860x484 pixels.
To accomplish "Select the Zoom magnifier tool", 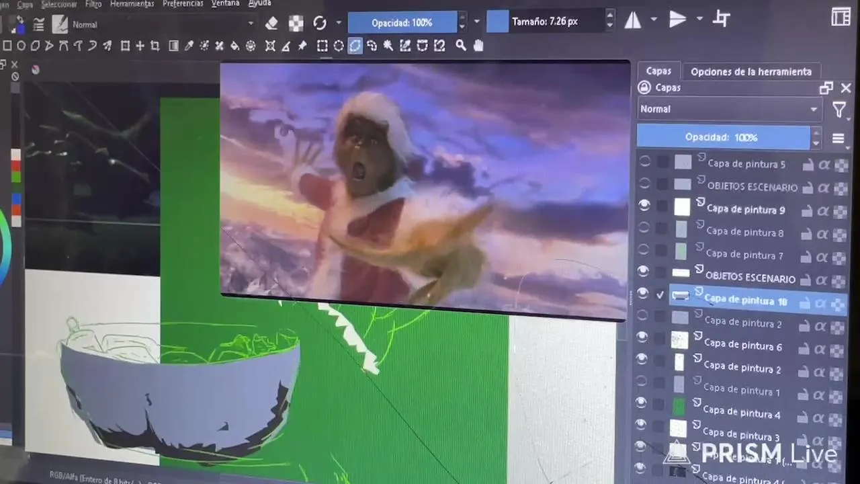I will [461, 46].
